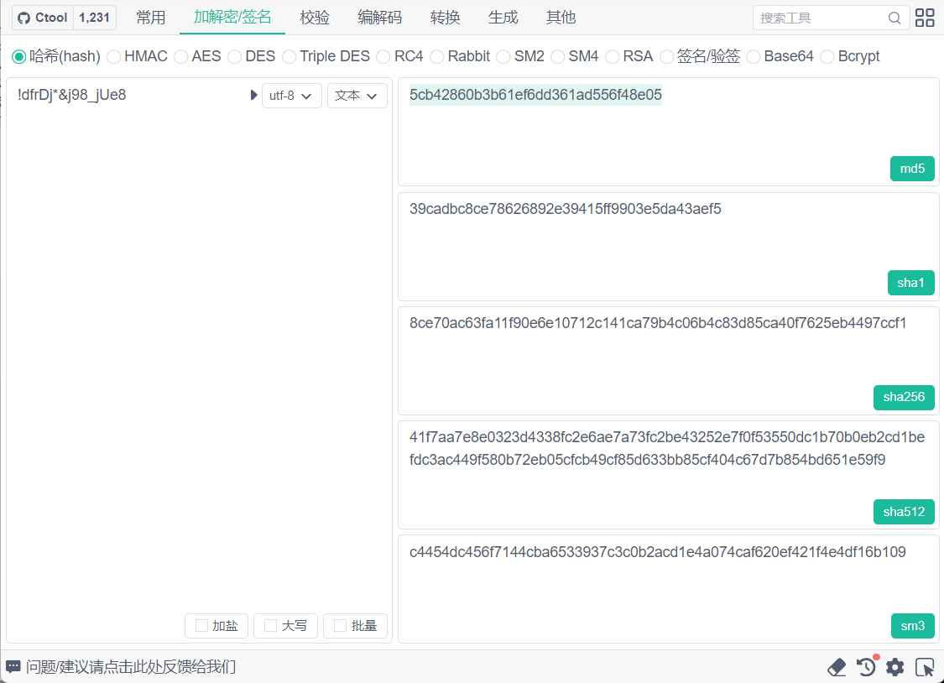Click the sha512 hash result 41f7aa7e...
This screenshot has width=944, height=683.
(667, 448)
